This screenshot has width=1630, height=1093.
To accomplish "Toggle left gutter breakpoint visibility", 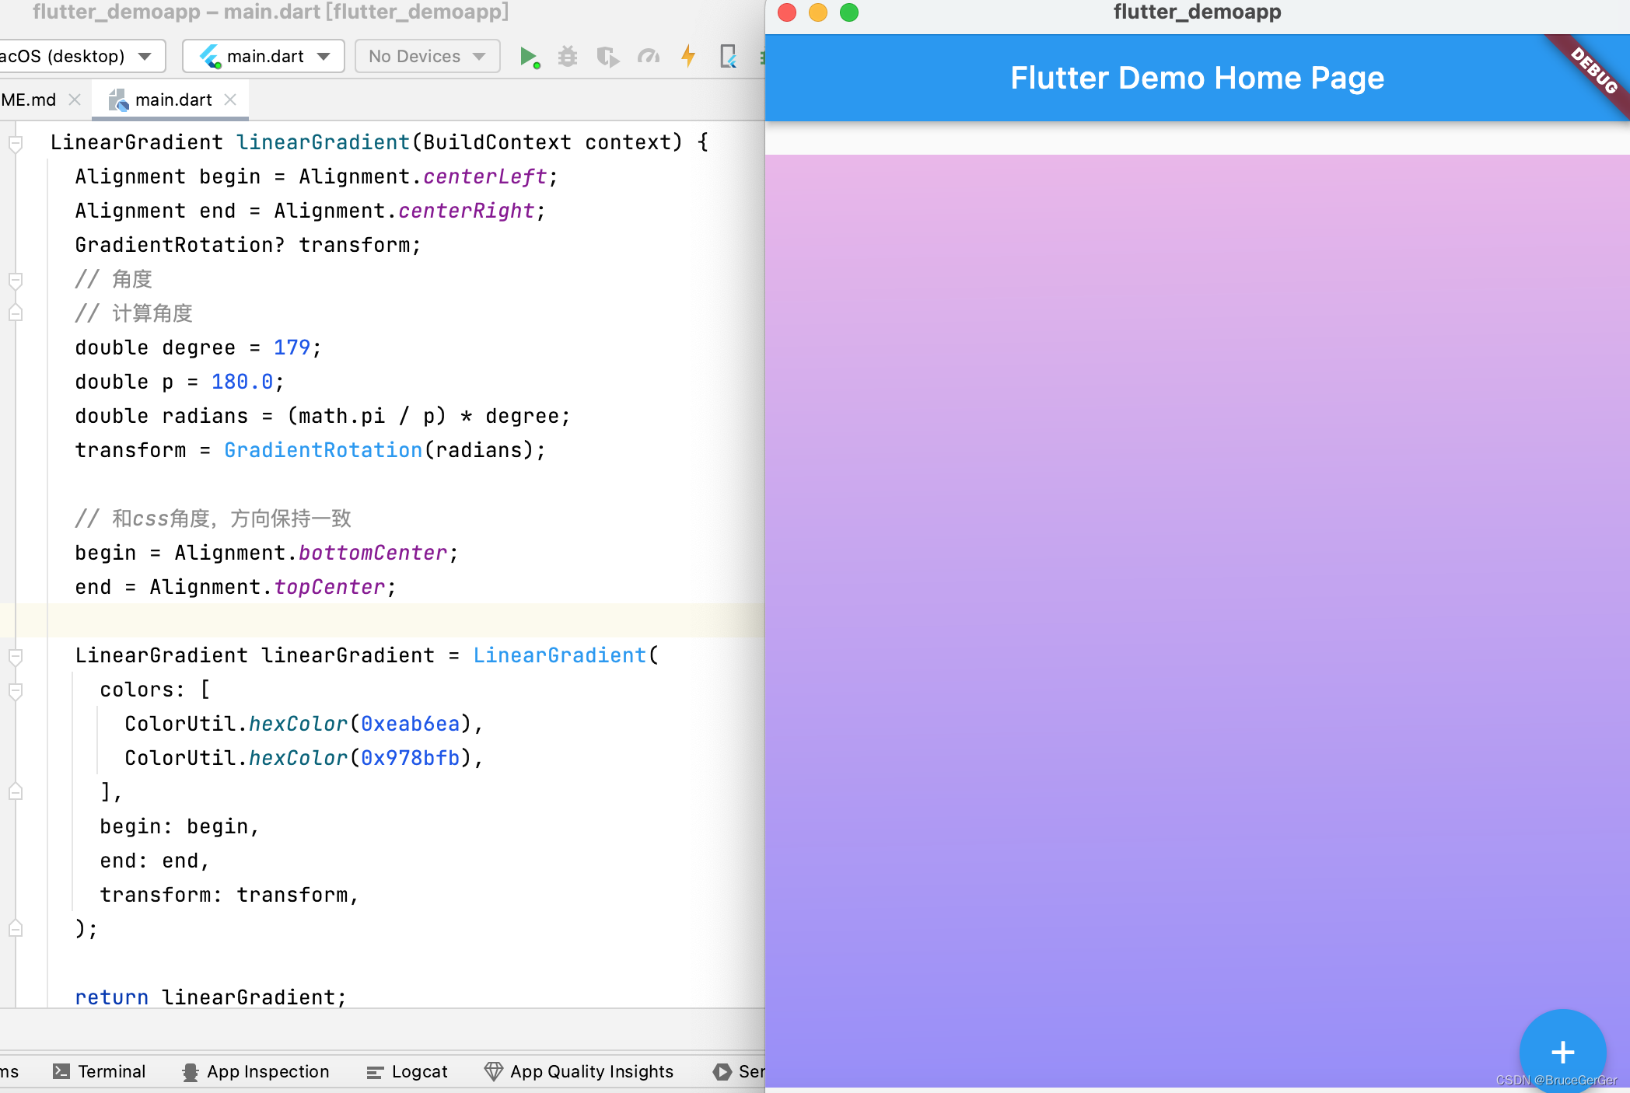I will pyautogui.click(x=10, y=143).
